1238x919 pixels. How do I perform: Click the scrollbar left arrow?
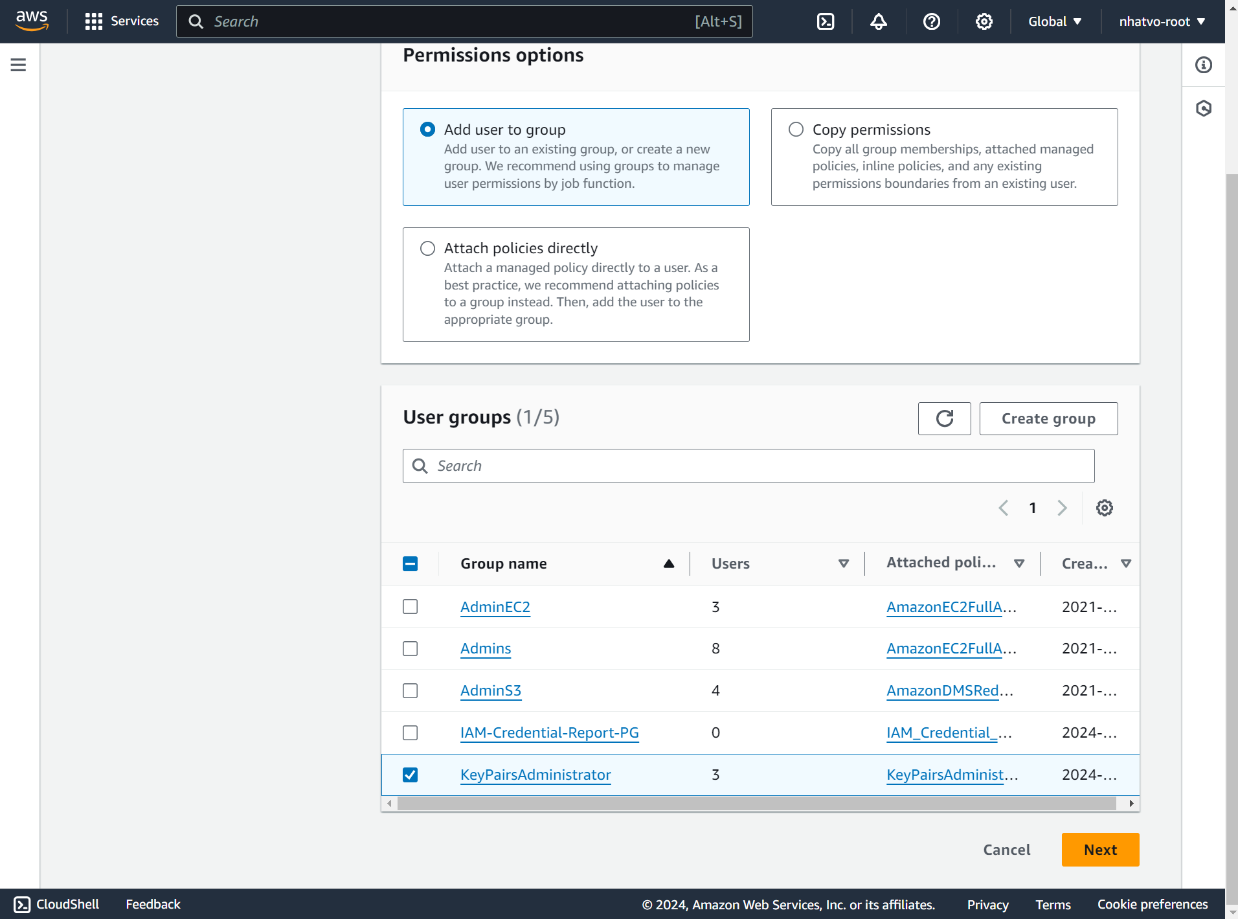click(x=389, y=803)
